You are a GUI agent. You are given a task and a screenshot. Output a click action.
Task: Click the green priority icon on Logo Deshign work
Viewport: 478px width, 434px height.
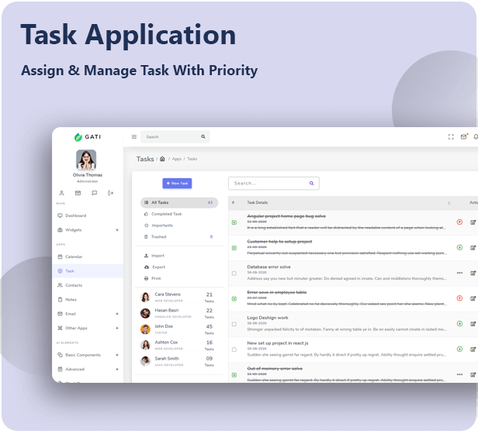(x=459, y=324)
